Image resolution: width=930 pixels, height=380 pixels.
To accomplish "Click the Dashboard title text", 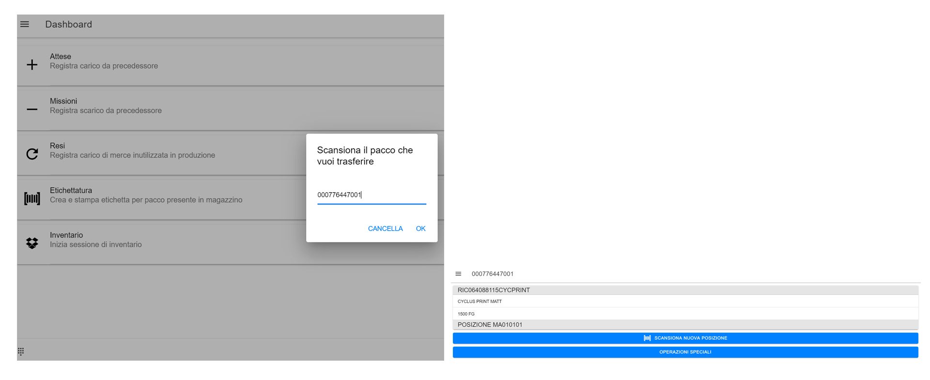I will coord(69,24).
